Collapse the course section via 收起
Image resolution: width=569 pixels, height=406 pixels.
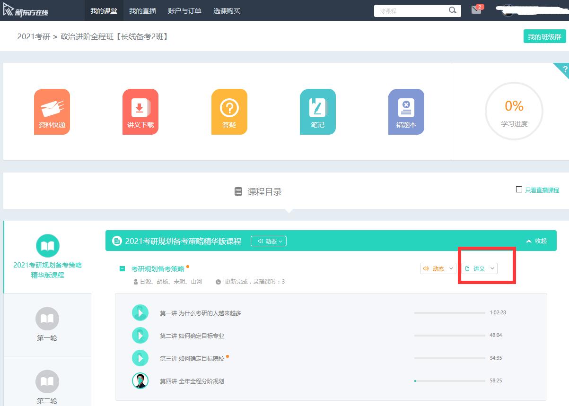click(x=536, y=241)
